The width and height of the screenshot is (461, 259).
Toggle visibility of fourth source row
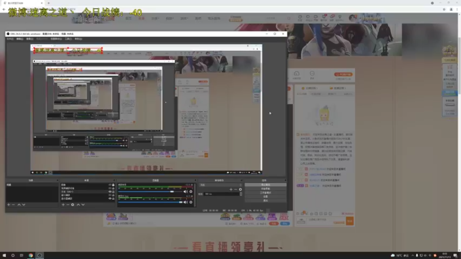point(110,195)
